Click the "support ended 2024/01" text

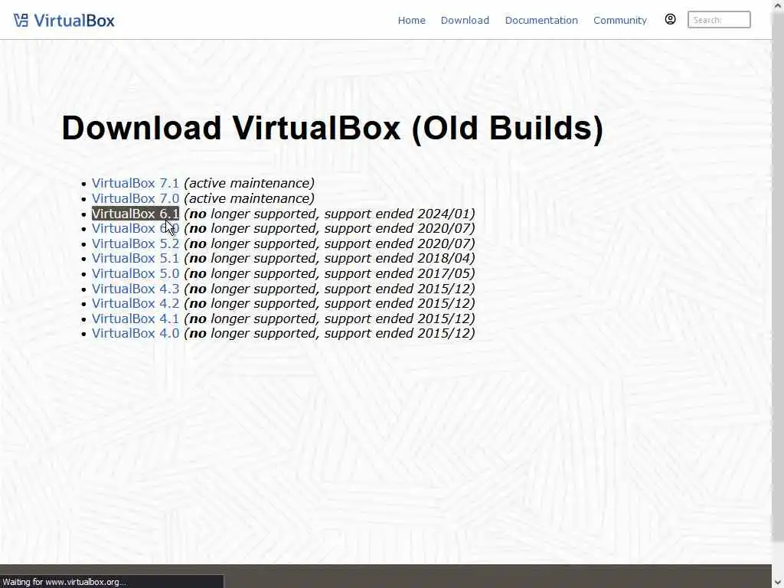[397, 214]
